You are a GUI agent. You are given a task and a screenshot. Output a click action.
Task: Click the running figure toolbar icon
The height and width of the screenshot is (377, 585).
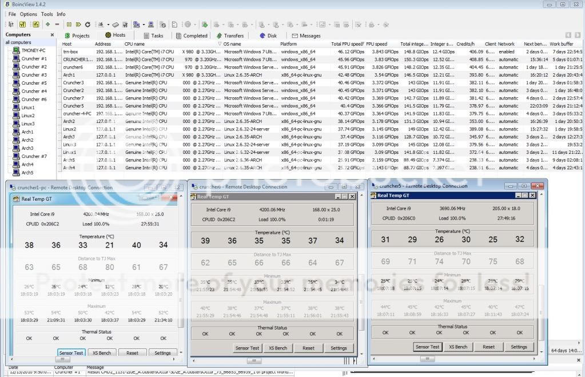tap(101, 25)
